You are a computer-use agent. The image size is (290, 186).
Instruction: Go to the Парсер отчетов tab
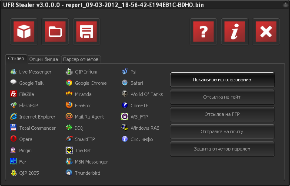coord(81,59)
